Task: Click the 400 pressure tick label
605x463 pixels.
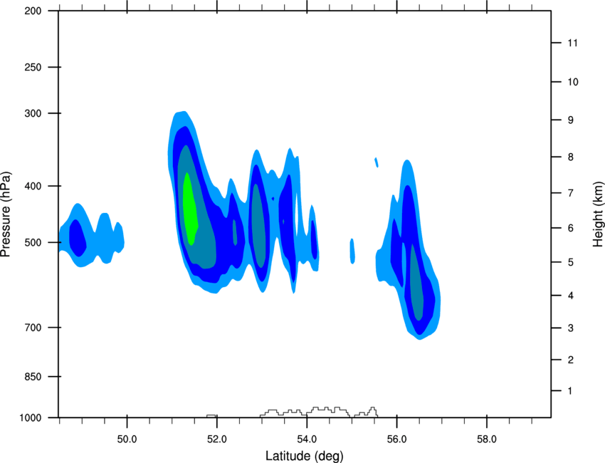Action: pos(33,186)
